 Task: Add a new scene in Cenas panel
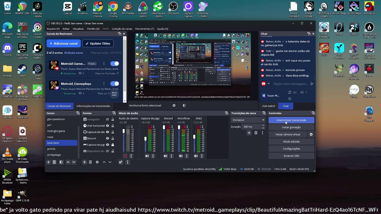[x=49, y=162]
